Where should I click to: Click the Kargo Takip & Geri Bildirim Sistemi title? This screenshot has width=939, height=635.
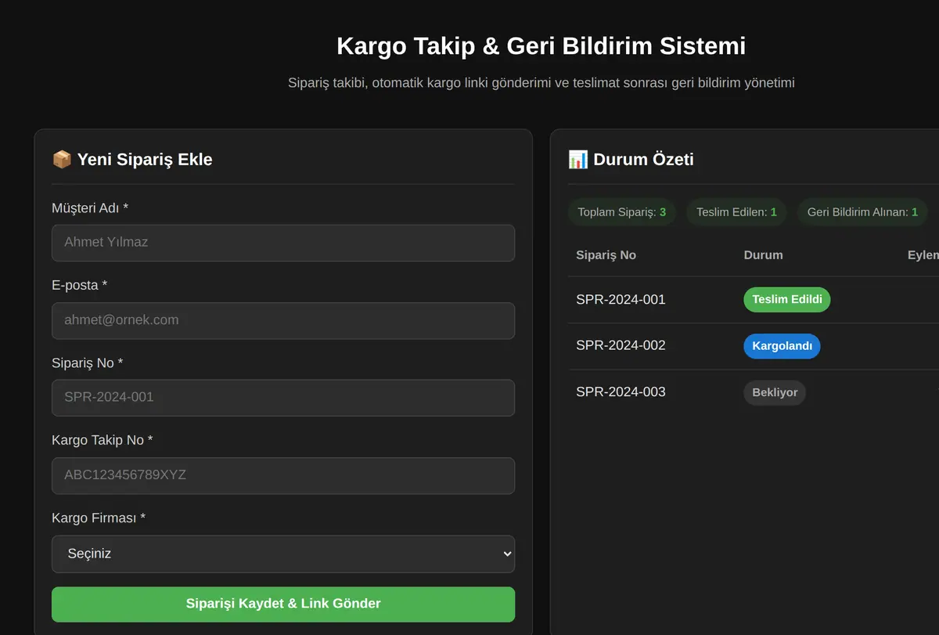[541, 46]
